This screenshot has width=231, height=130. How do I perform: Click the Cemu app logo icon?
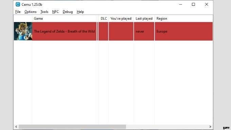tap(18, 4)
